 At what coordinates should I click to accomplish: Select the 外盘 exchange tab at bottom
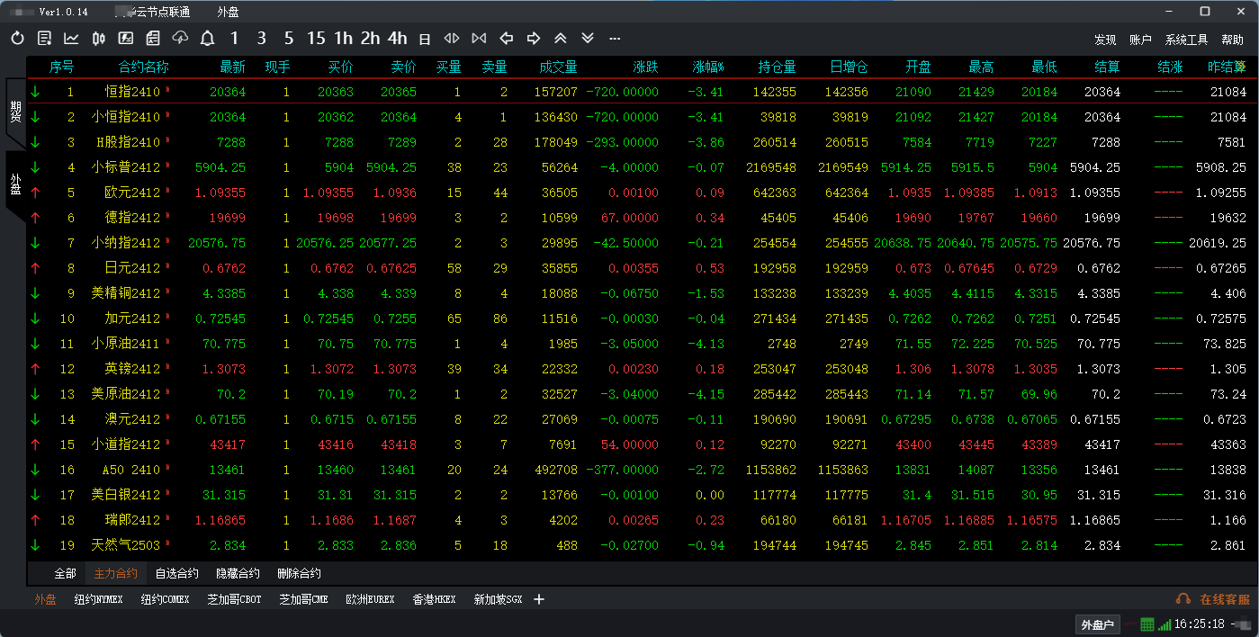(x=45, y=599)
